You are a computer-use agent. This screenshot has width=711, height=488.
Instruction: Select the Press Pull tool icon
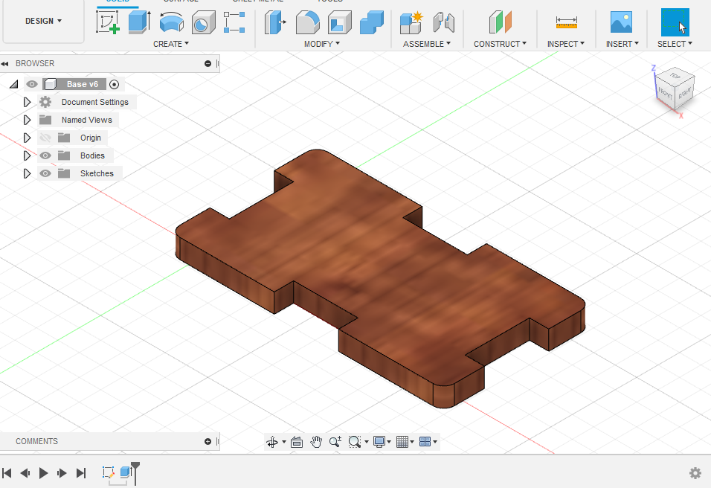pos(275,22)
